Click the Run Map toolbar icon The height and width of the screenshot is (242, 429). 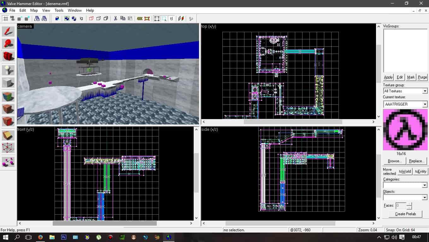191,19
